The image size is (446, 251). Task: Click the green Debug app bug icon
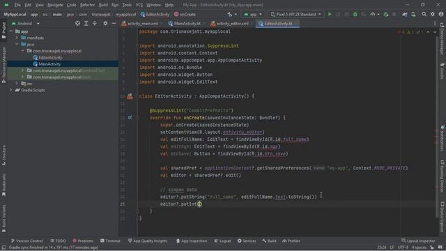tap(355, 14)
